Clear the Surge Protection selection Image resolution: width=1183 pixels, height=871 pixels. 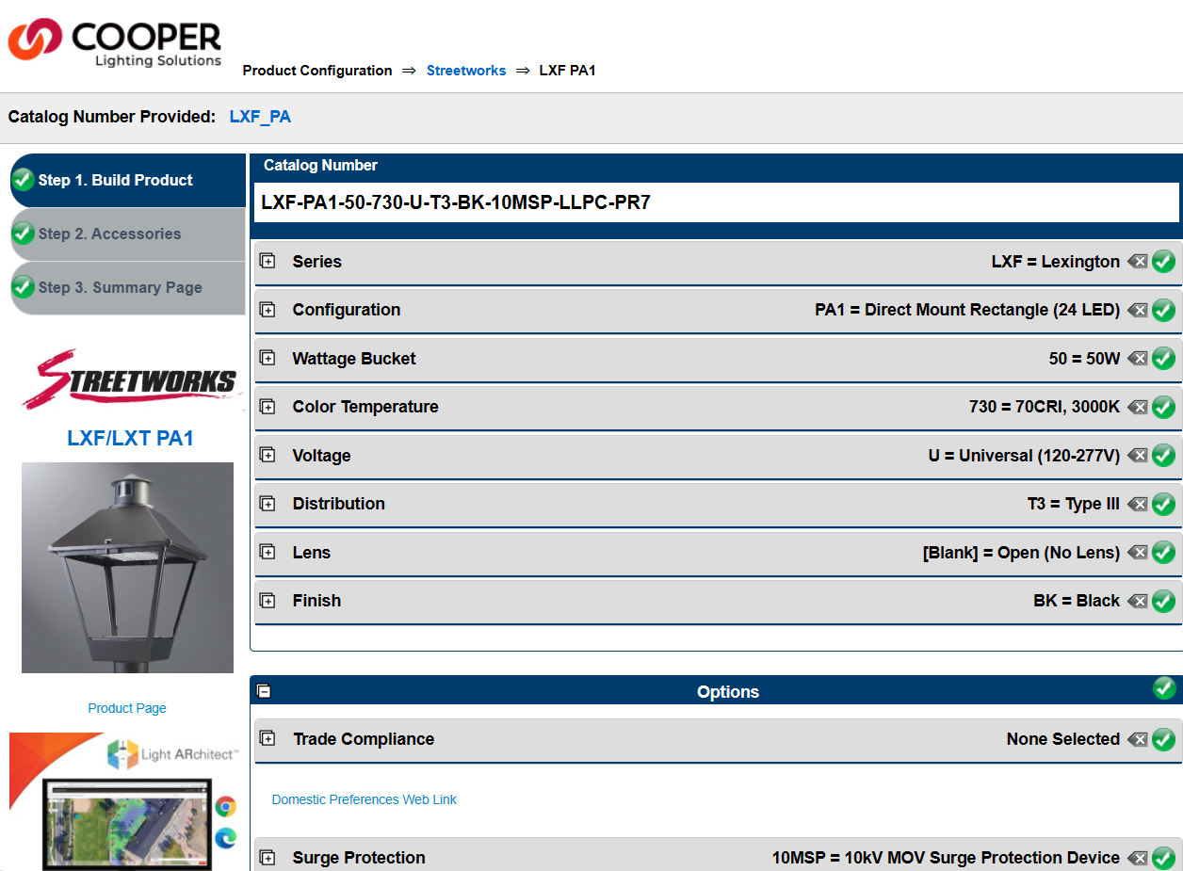pyautogui.click(x=1138, y=858)
